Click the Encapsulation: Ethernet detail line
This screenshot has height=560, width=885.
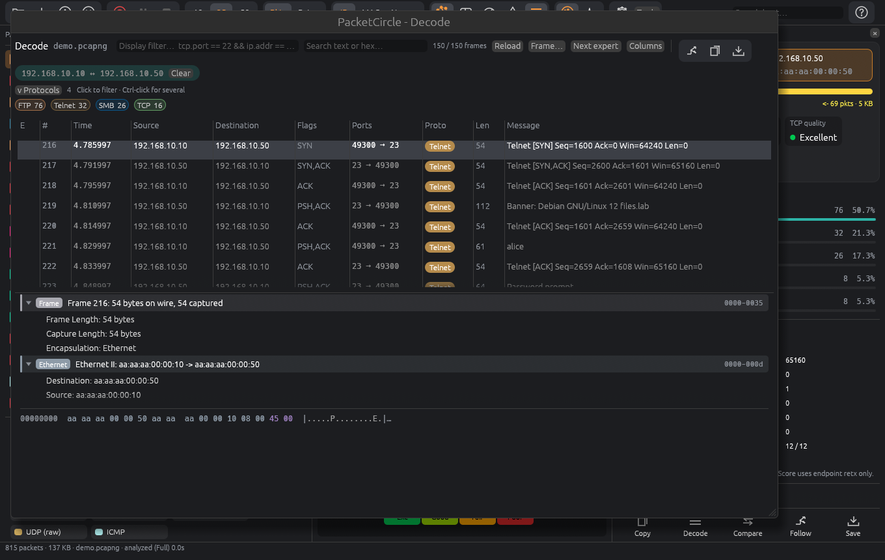click(91, 348)
